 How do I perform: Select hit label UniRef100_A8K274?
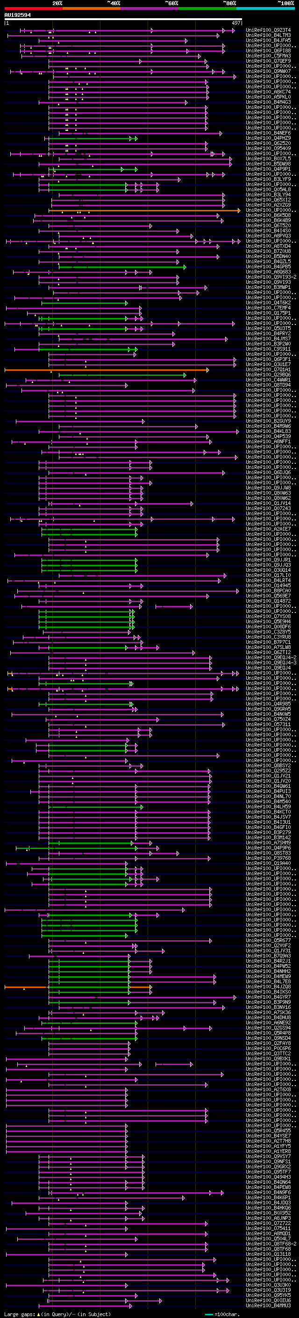click(268, 92)
